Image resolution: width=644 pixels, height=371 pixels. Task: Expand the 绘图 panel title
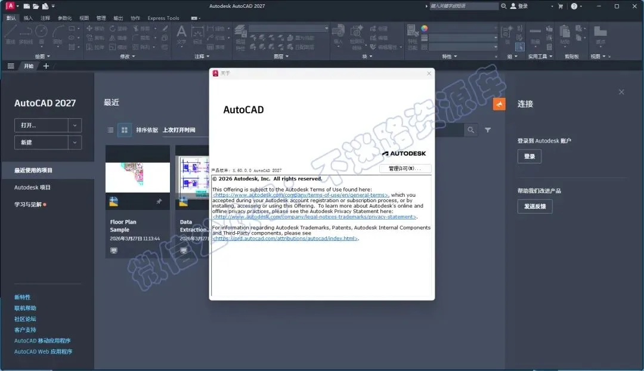[42, 56]
